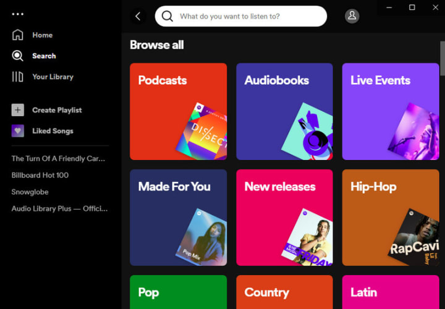
Task: Click the vertical scrollbar thumb
Action: pos(443,59)
